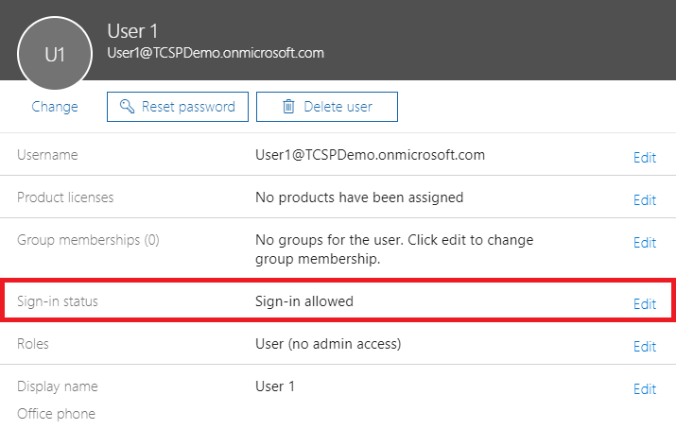Click the email address in the dark header

(x=216, y=53)
